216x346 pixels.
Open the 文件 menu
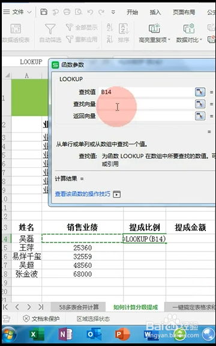(14, 12)
